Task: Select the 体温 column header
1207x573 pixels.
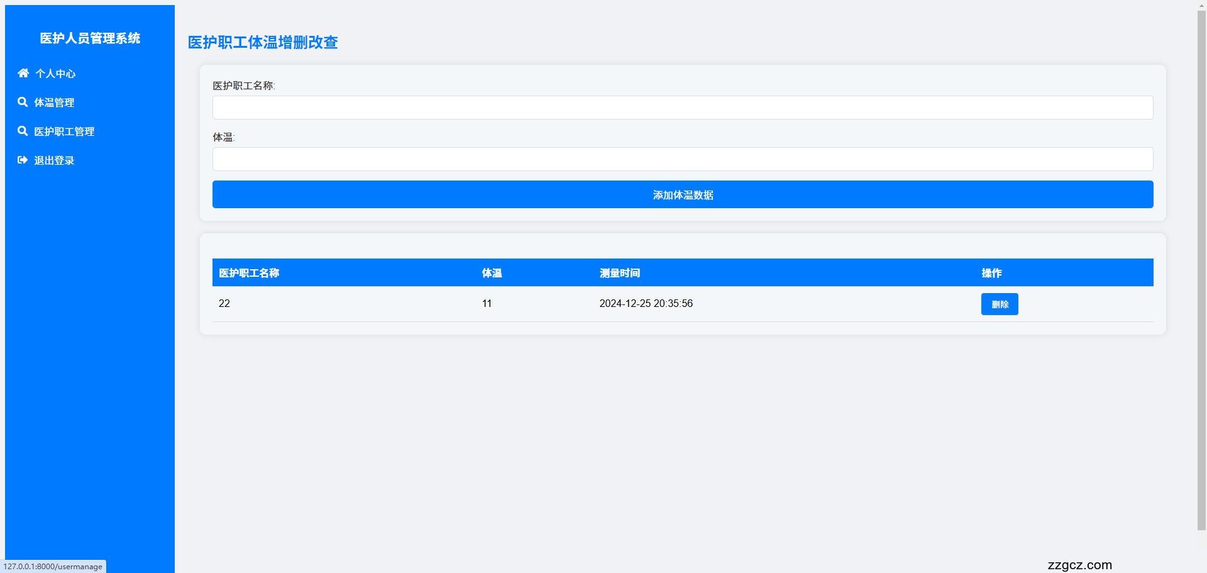Action: (491, 273)
